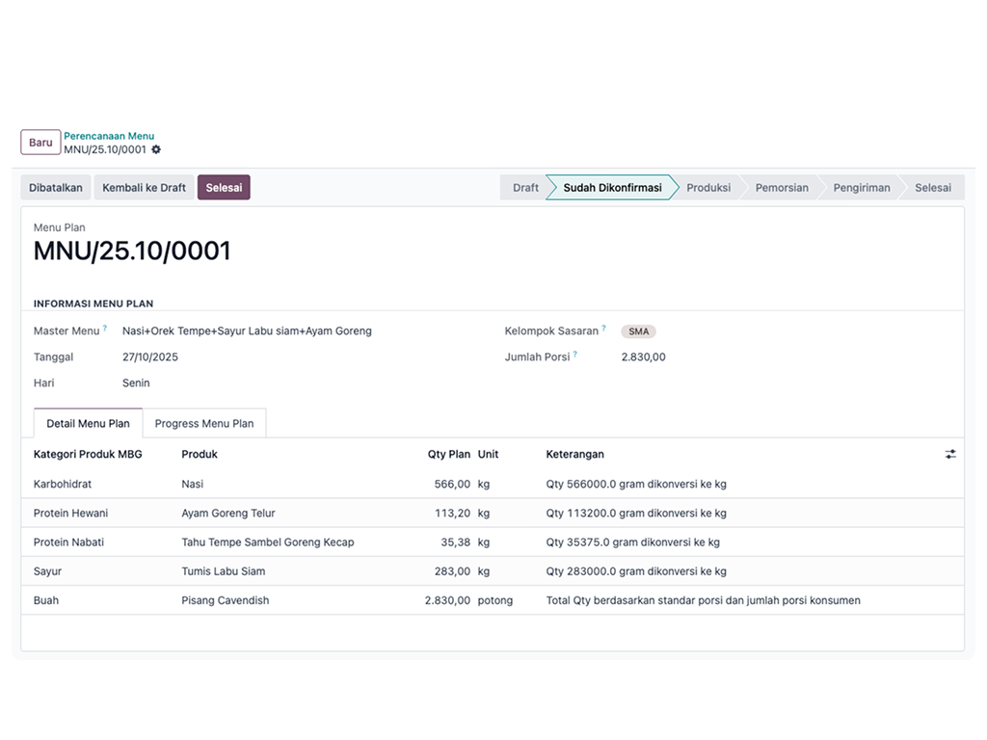Set status to Produksi stage
Screen dimensions: 987x740
click(x=707, y=187)
